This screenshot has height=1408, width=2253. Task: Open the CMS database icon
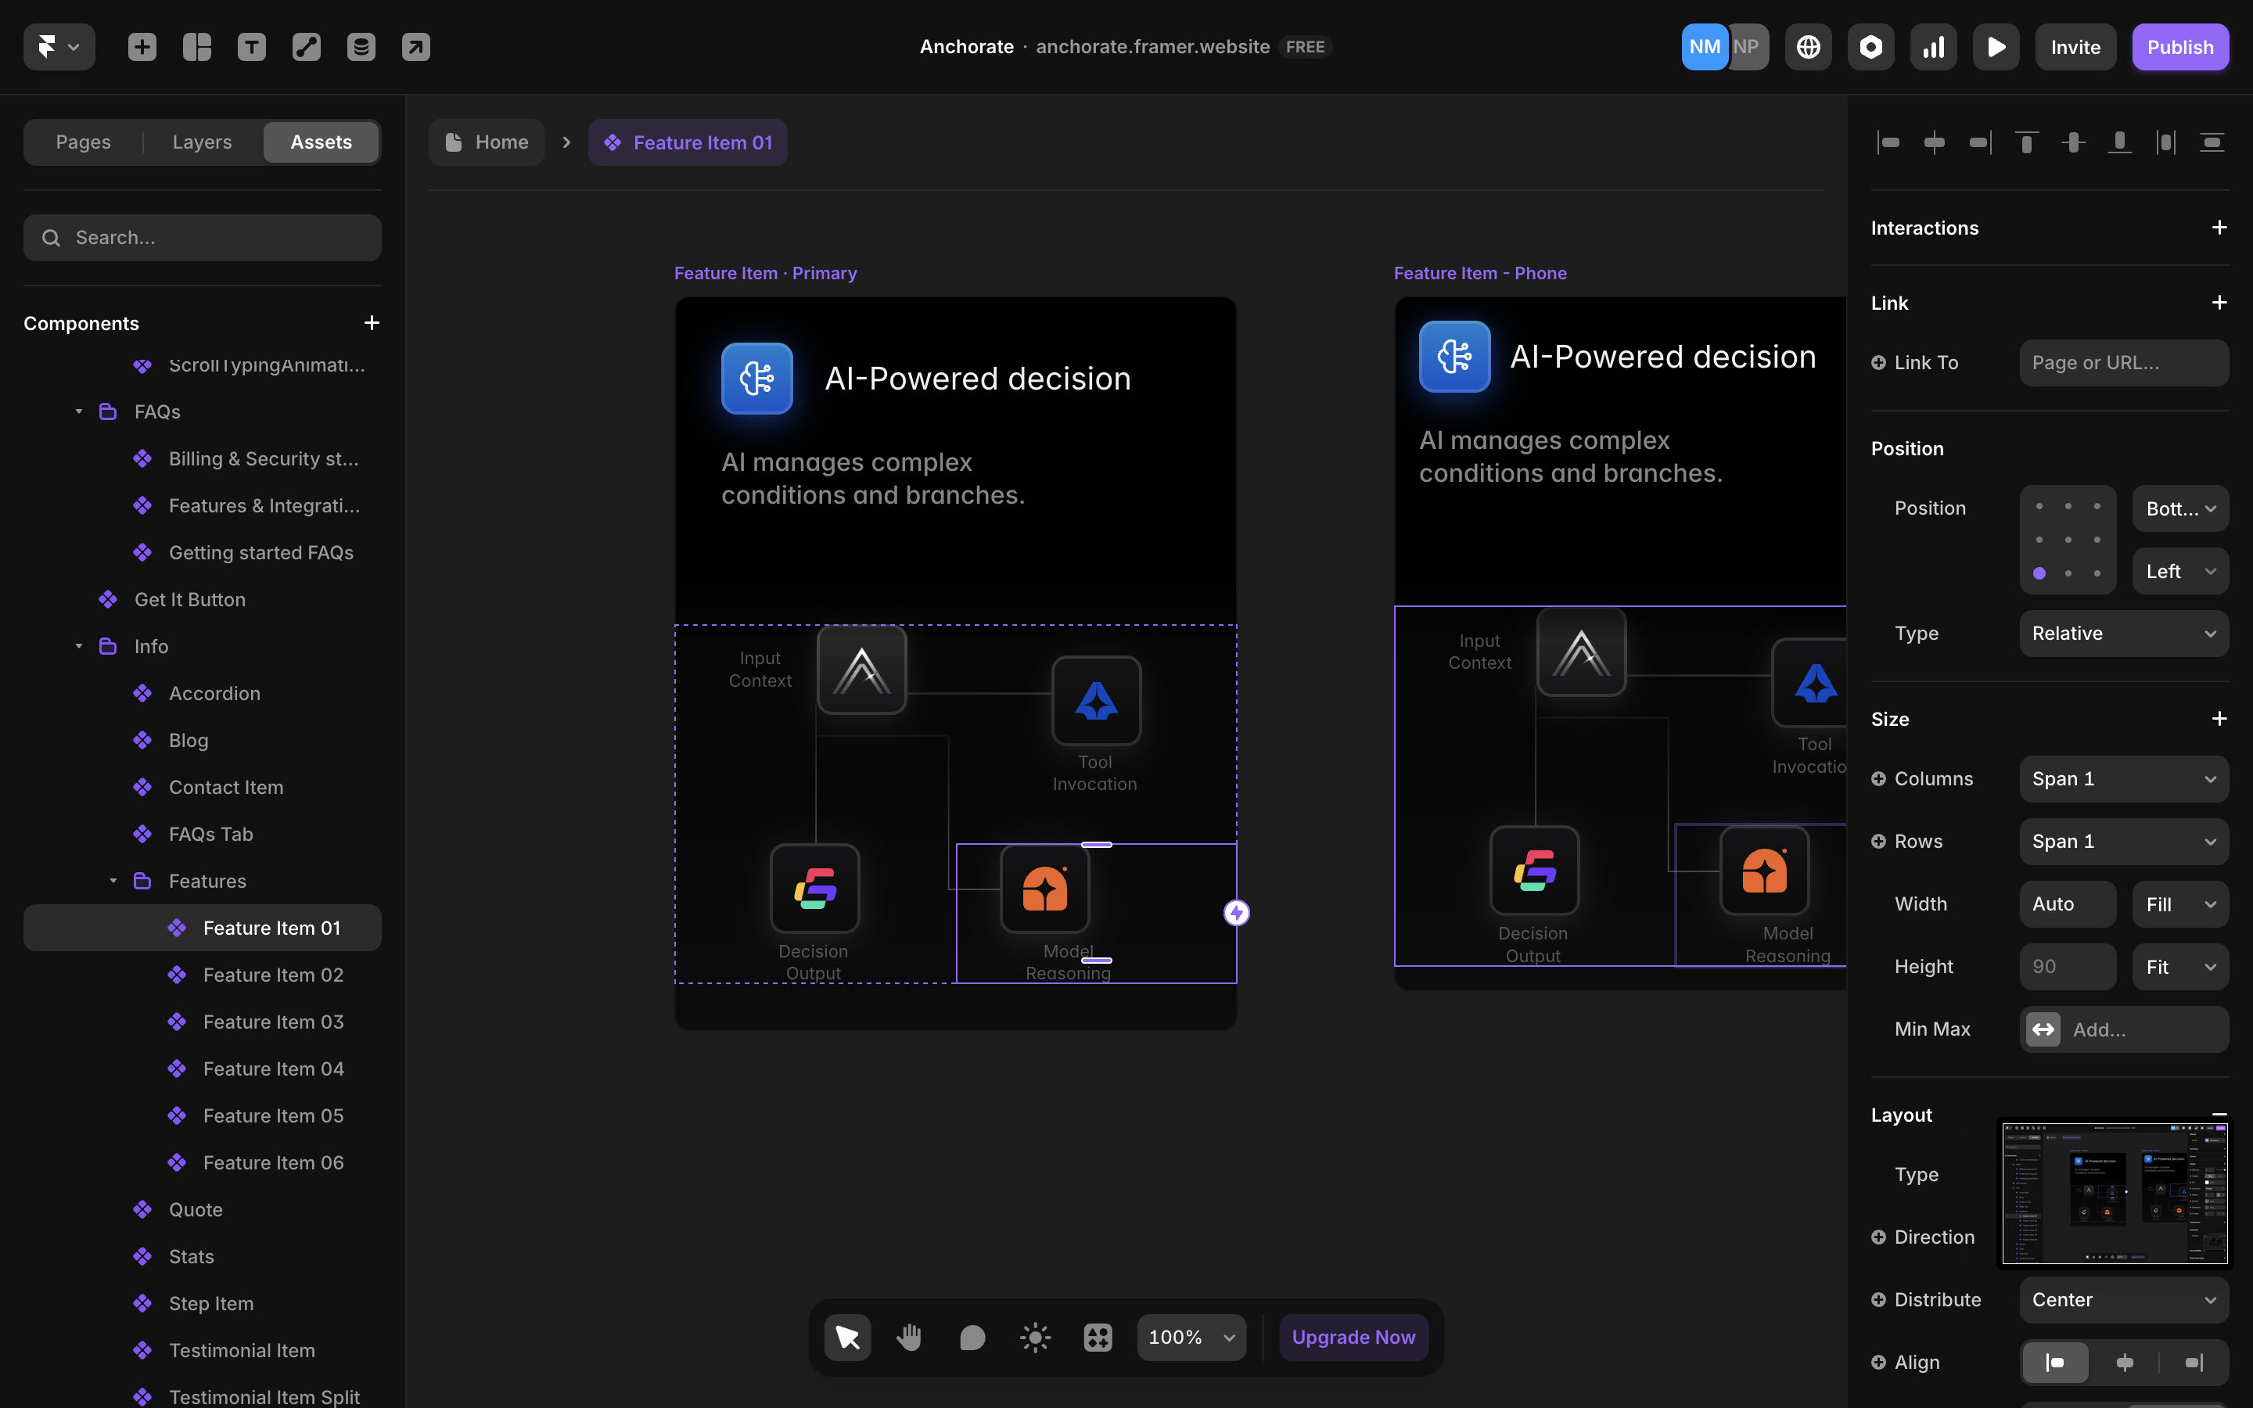361,47
